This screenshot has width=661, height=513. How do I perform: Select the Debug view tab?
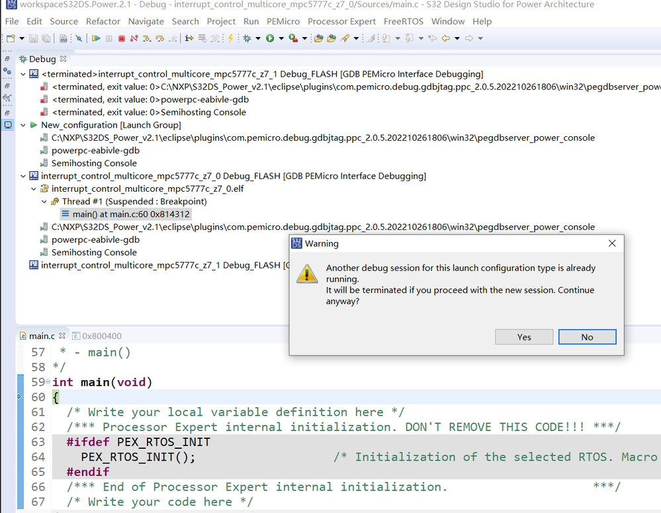(42, 59)
